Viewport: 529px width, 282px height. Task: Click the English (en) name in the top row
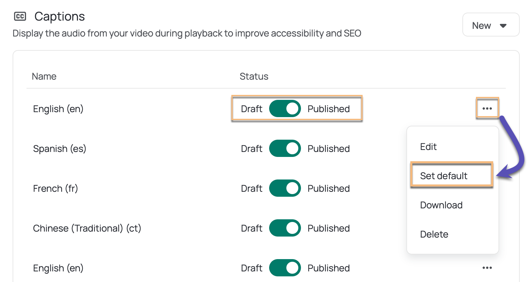tap(58, 109)
